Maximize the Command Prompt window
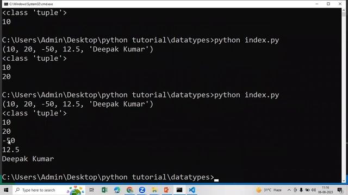This screenshot has height=195, width=348. point(328,4)
